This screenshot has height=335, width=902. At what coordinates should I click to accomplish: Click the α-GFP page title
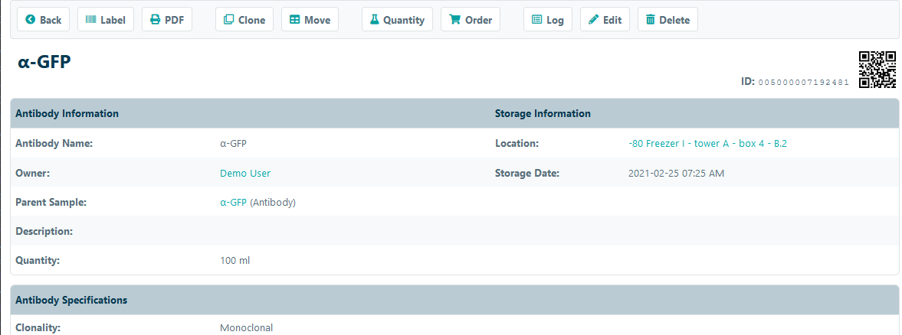click(x=44, y=63)
